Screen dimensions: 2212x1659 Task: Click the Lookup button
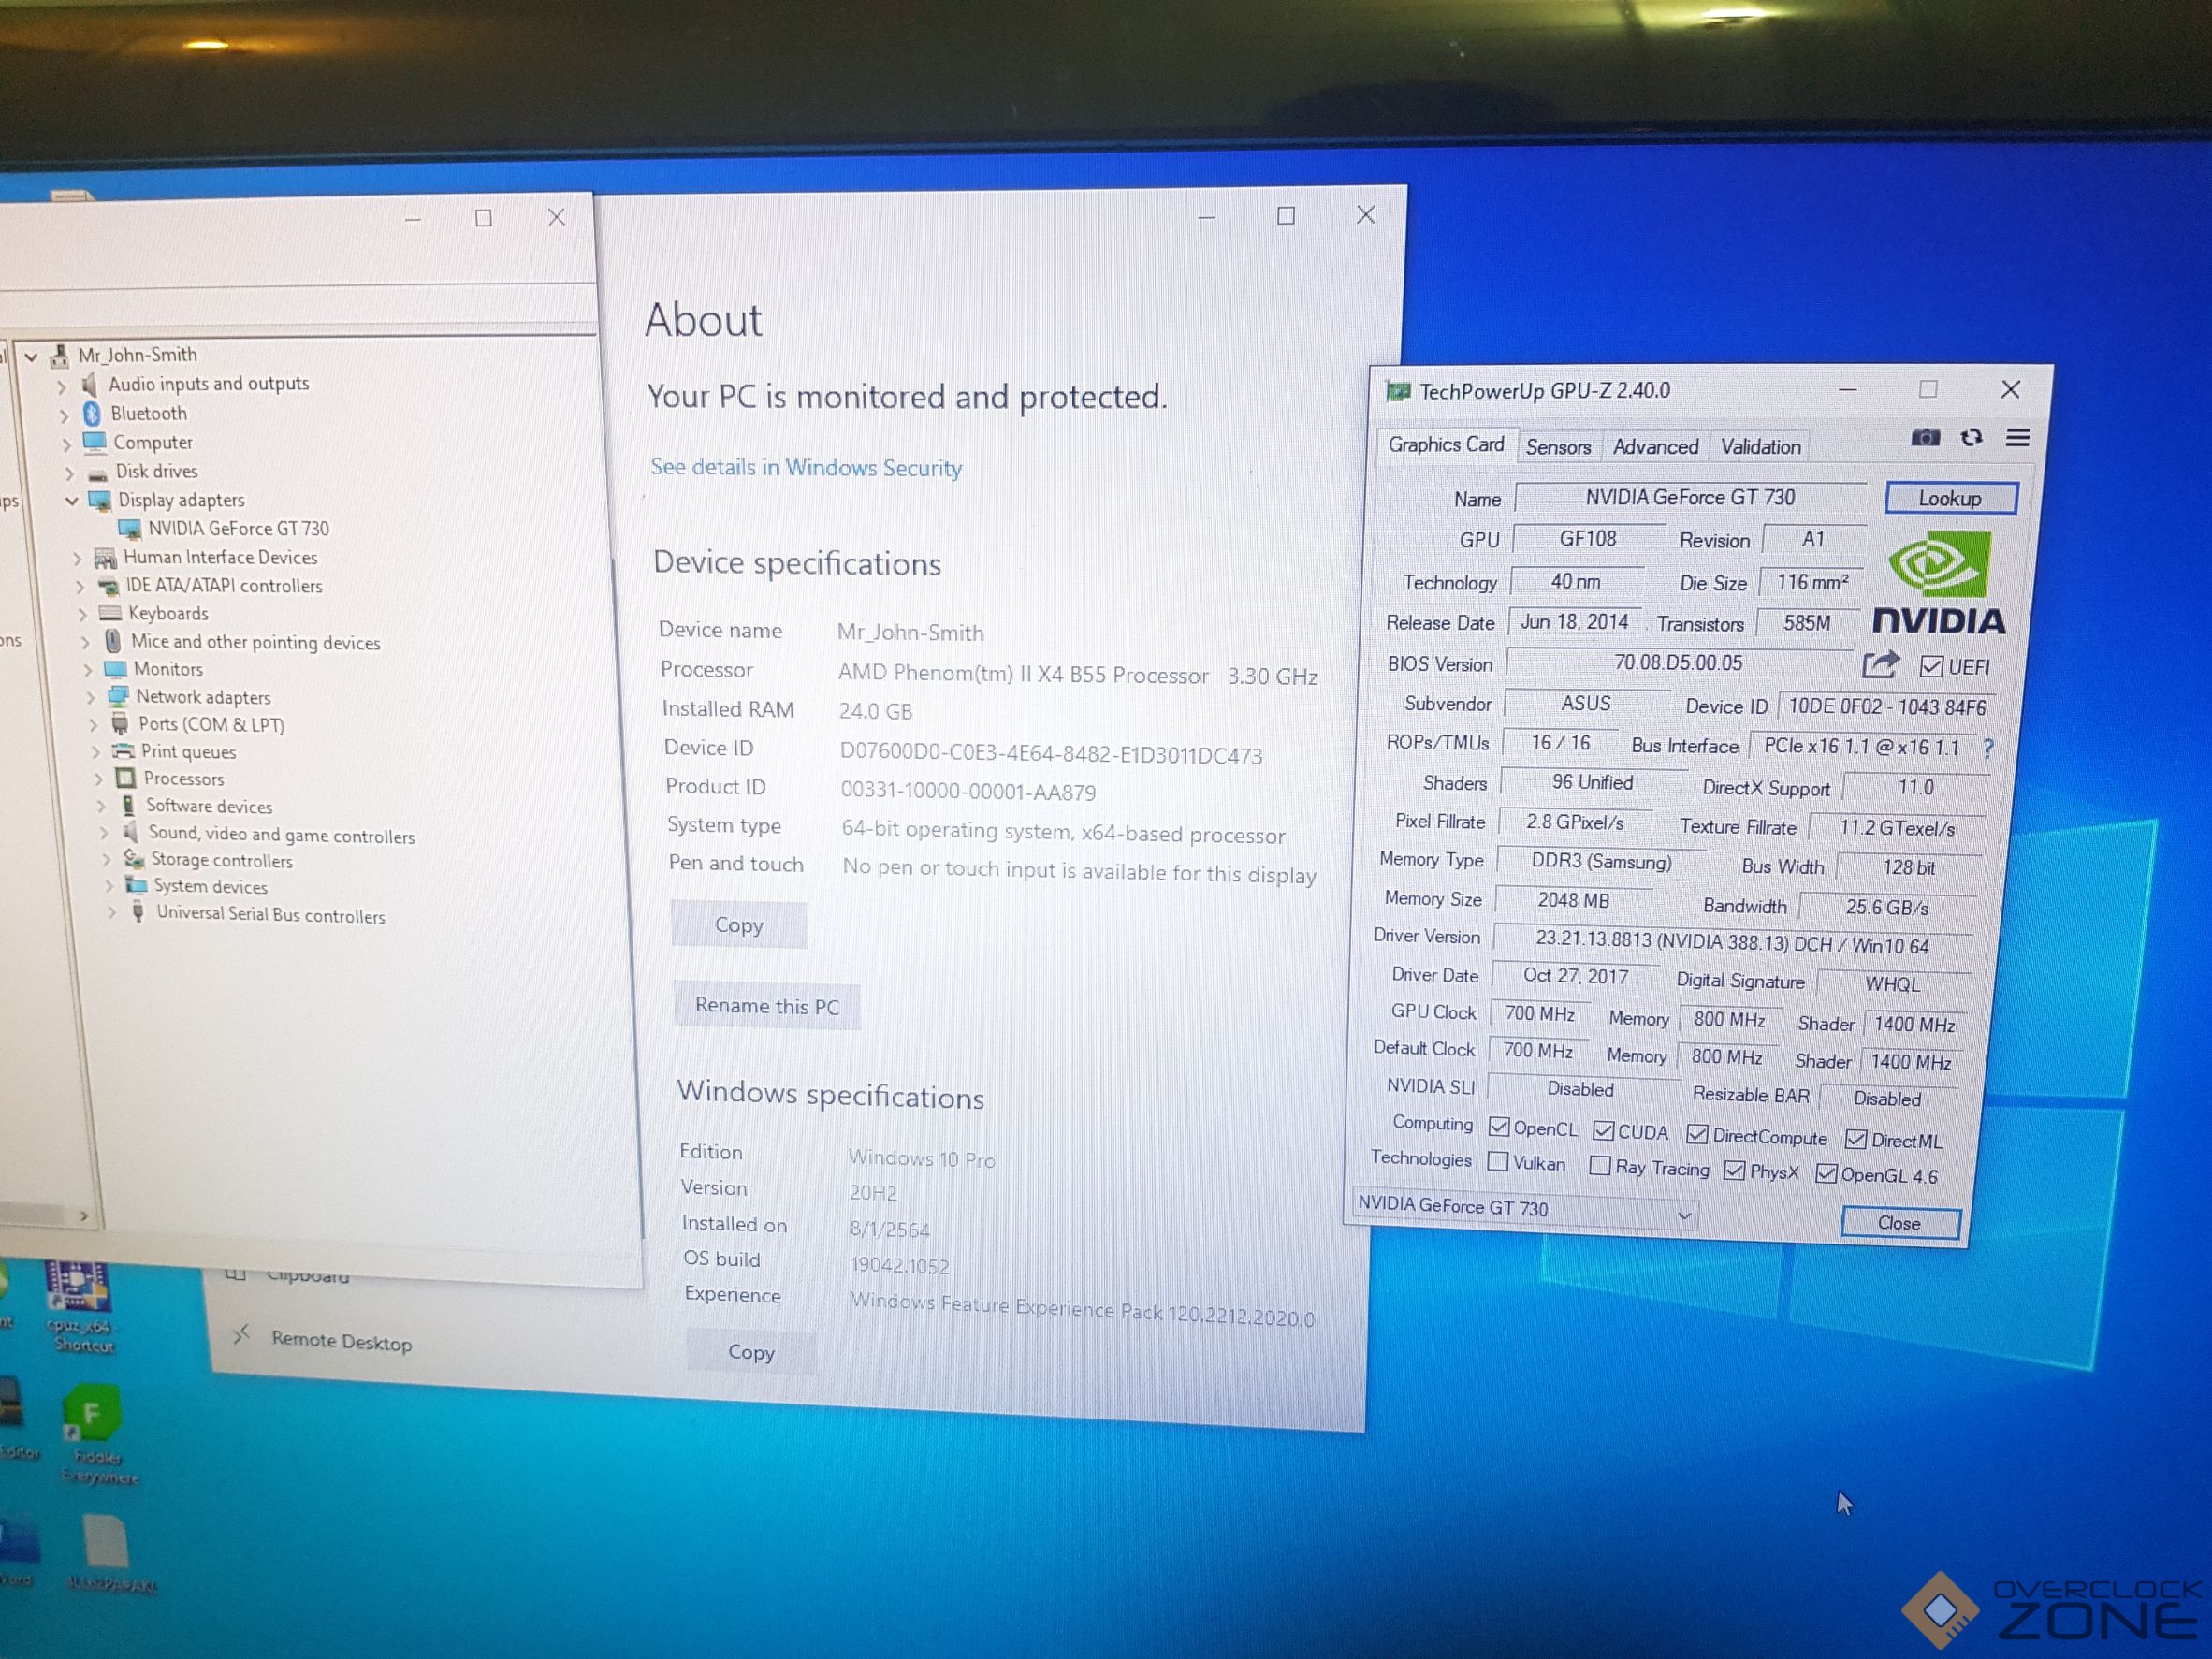(1949, 499)
